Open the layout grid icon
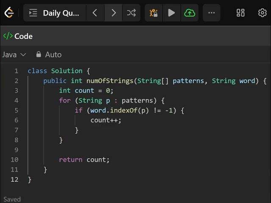 point(241,13)
